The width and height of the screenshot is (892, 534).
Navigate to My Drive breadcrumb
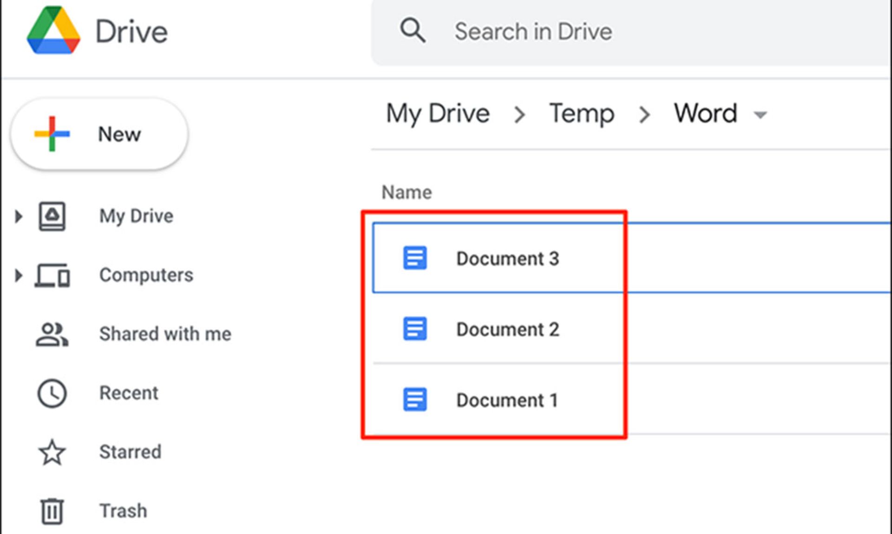coord(438,113)
